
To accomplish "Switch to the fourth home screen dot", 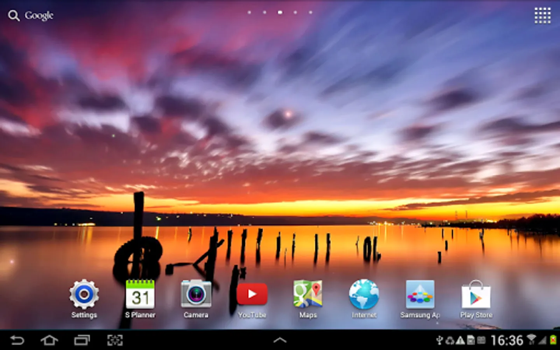I will pos(295,12).
